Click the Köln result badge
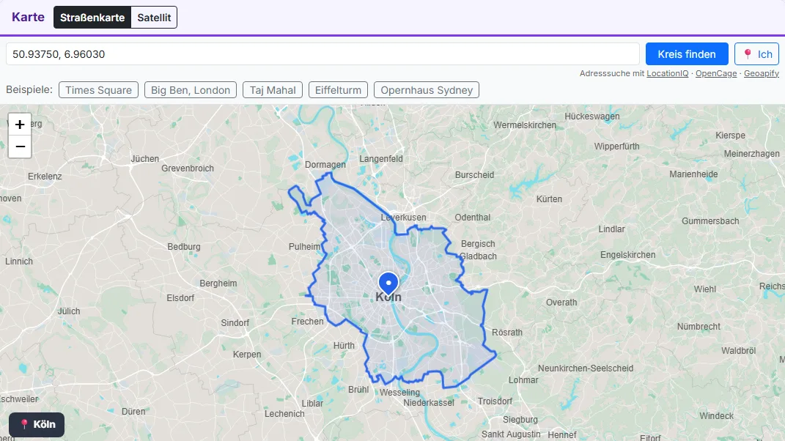Image resolution: width=785 pixels, height=441 pixels. point(37,424)
